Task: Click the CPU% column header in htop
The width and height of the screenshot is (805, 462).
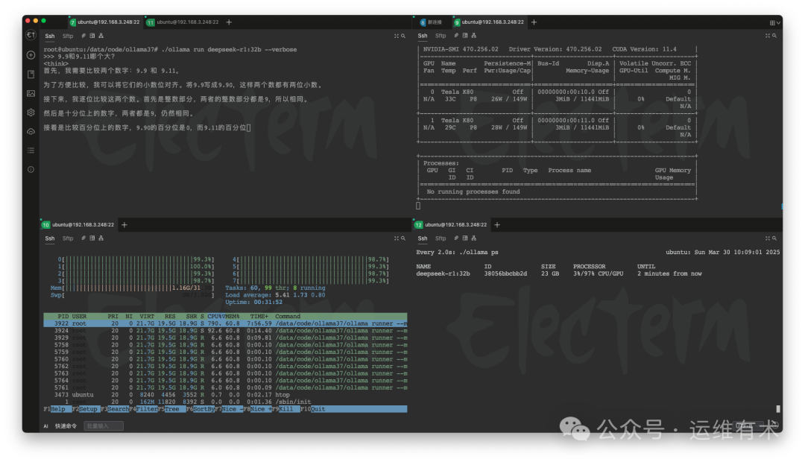Action: (215, 316)
